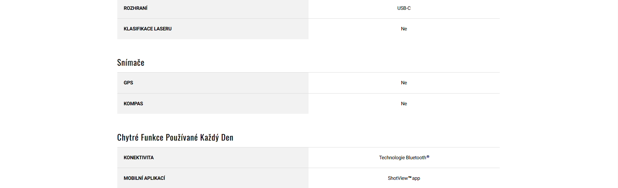Image resolution: width=618 pixels, height=188 pixels.
Task: Click the word LASERU in the table
Action: coord(163,29)
